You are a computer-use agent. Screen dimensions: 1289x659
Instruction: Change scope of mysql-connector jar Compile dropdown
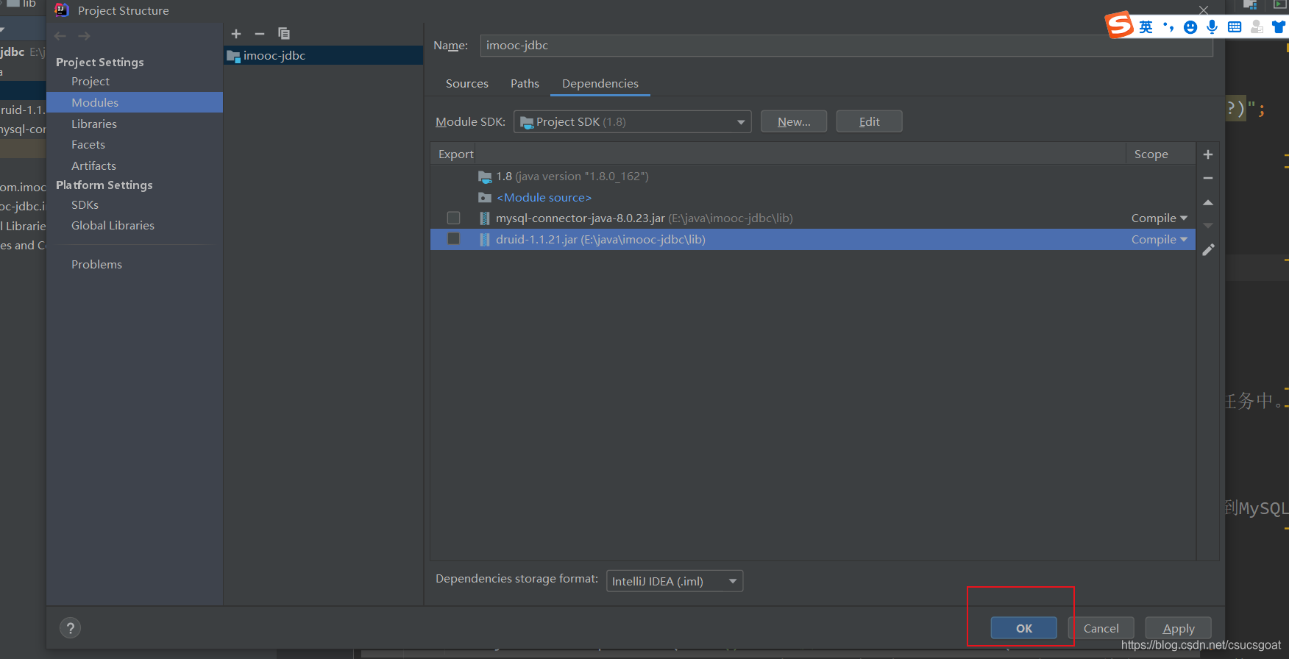click(x=1160, y=218)
